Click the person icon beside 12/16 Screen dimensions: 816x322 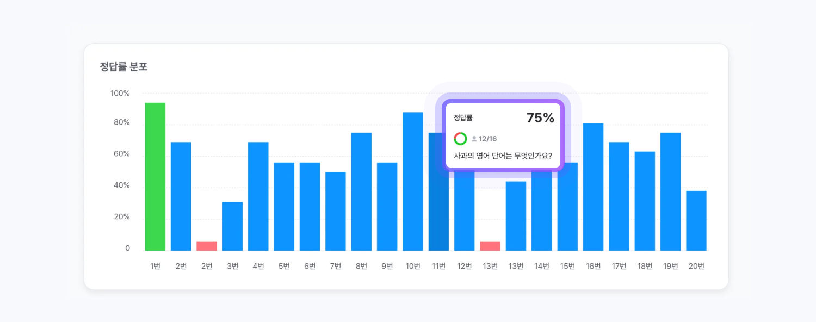coord(474,139)
